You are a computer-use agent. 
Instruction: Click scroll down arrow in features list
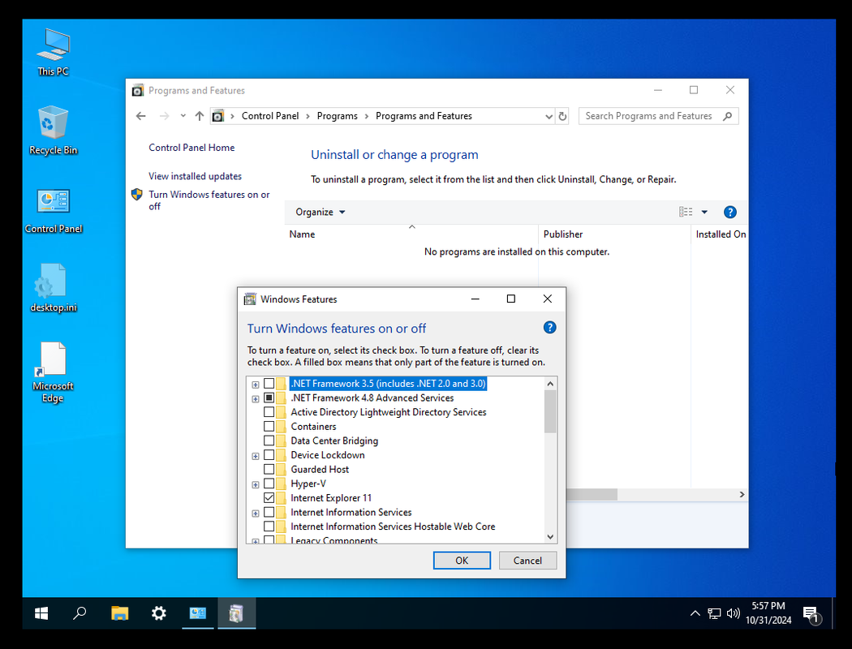[550, 536]
